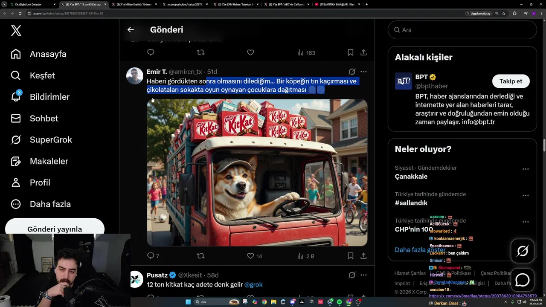
Task: Click Gönderi yayınla button
Action: coord(55,229)
